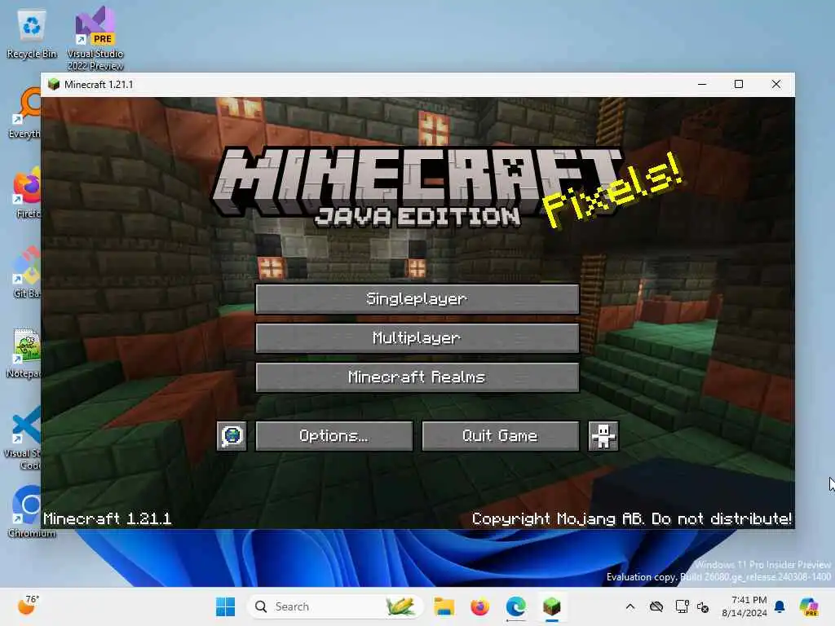Open the Copilot Preview icon
The image size is (835, 626).
pyautogui.click(x=809, y=606)
